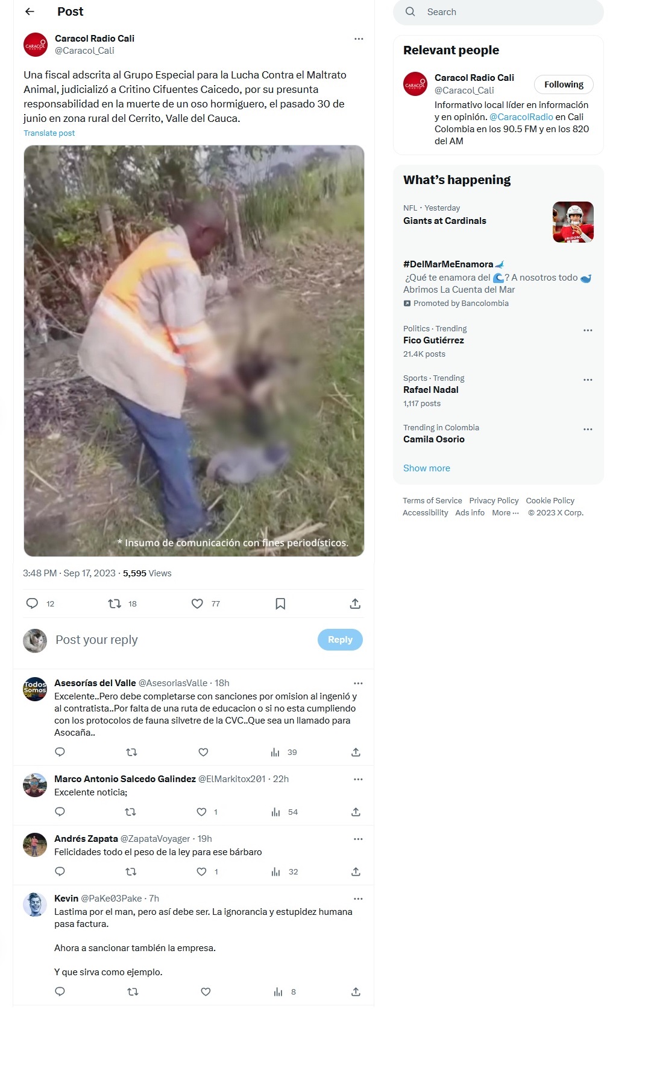This screenshot has width=651, height=1076.
Task: Click the Post your reply field
Action: 181,640
